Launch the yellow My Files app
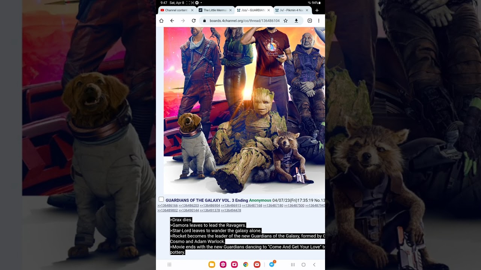The width and height of the screenshot is (481, 270). tap(212, 265)
